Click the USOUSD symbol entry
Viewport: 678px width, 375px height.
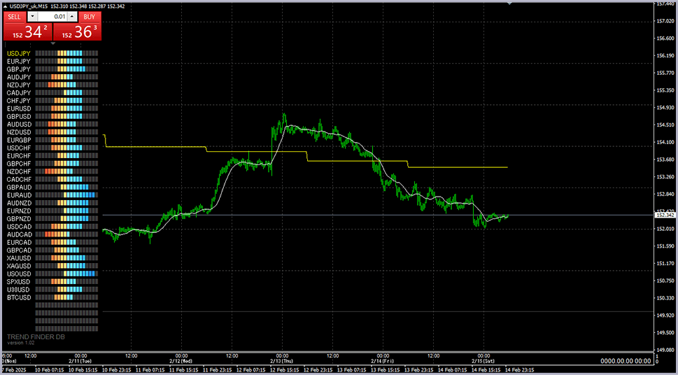click(19, 274)
